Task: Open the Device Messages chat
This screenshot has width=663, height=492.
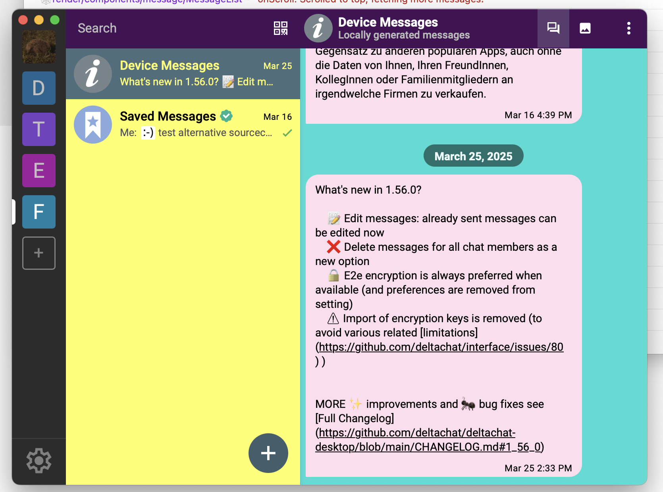Action: [183, 74]
